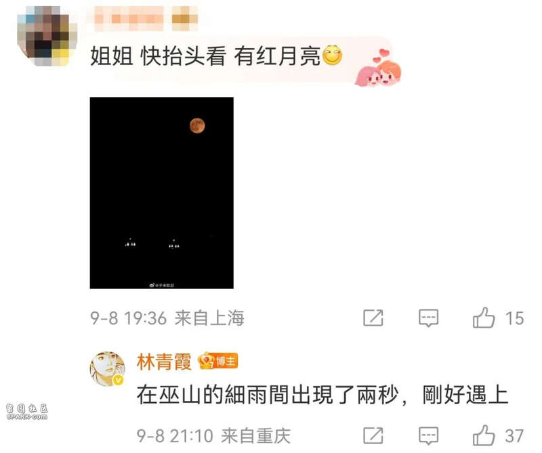Open reply box for the Shanghai comment
Screen dimensions: 542x453
click(x=429, y=318)
